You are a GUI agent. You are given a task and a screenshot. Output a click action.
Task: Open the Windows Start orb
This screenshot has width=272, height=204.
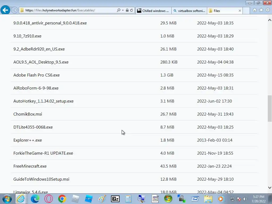pyautogui.click(x=7, y=199)
